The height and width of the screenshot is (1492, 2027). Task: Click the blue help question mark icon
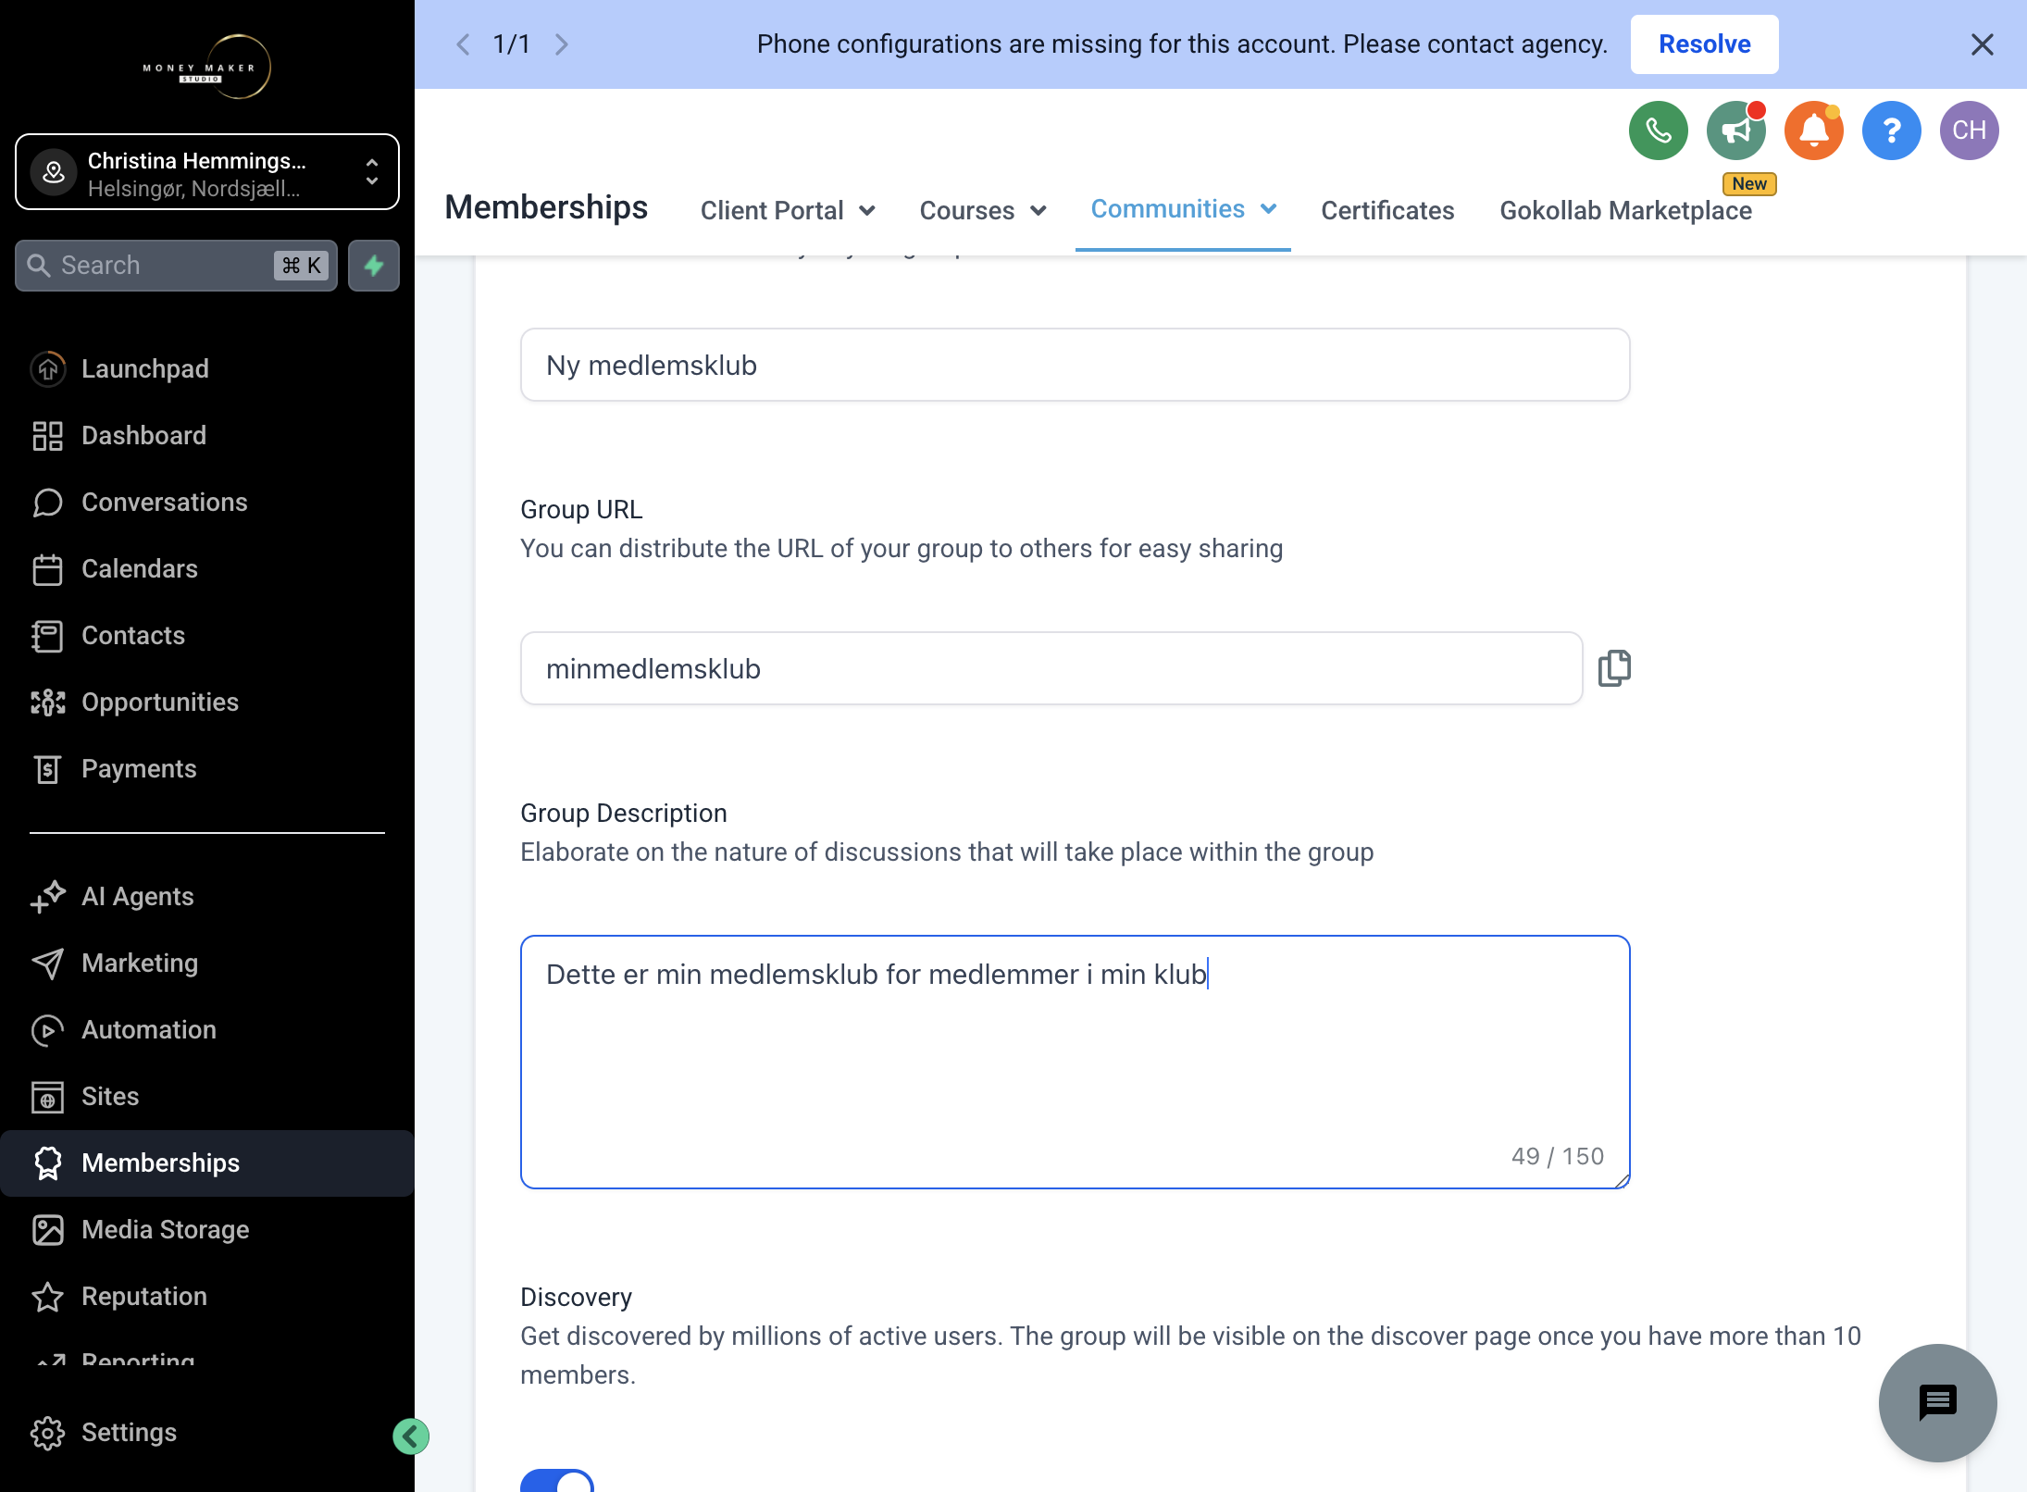[x=1891, y=131]
